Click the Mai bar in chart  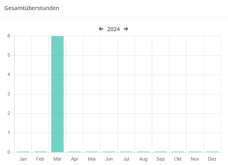(92, 152)
